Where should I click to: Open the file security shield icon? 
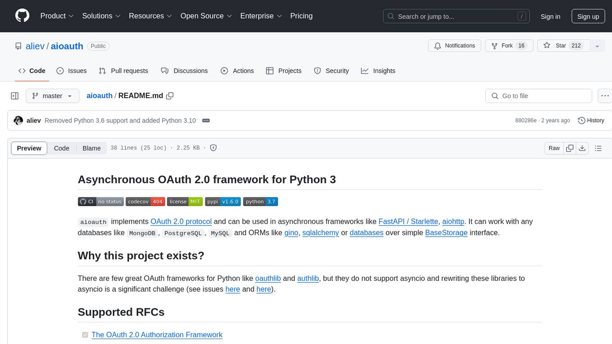pyautogui.click(x=214, y=148)
